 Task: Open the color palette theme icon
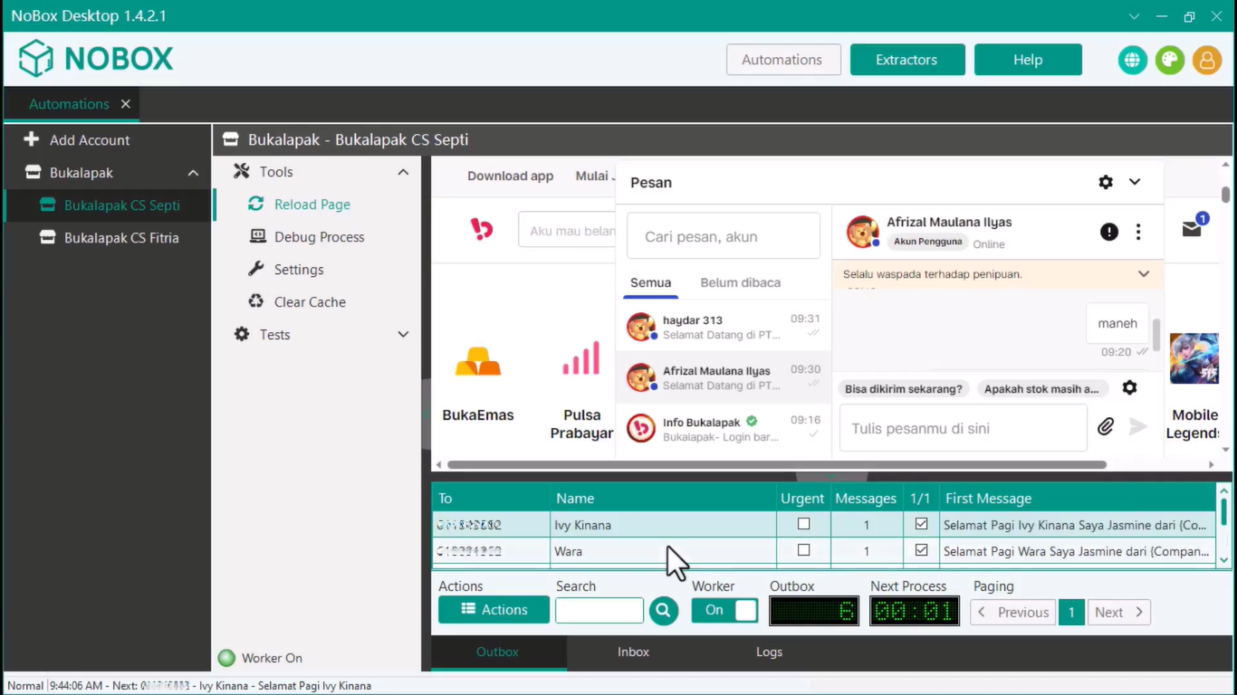coord(1169,60)
